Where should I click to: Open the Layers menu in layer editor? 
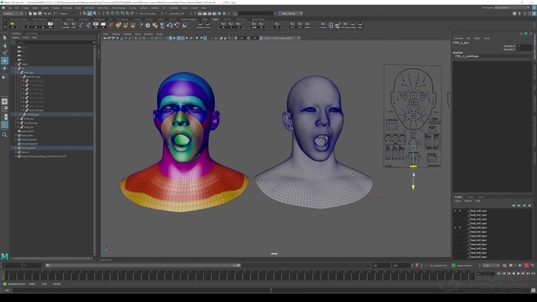[458, 201]
